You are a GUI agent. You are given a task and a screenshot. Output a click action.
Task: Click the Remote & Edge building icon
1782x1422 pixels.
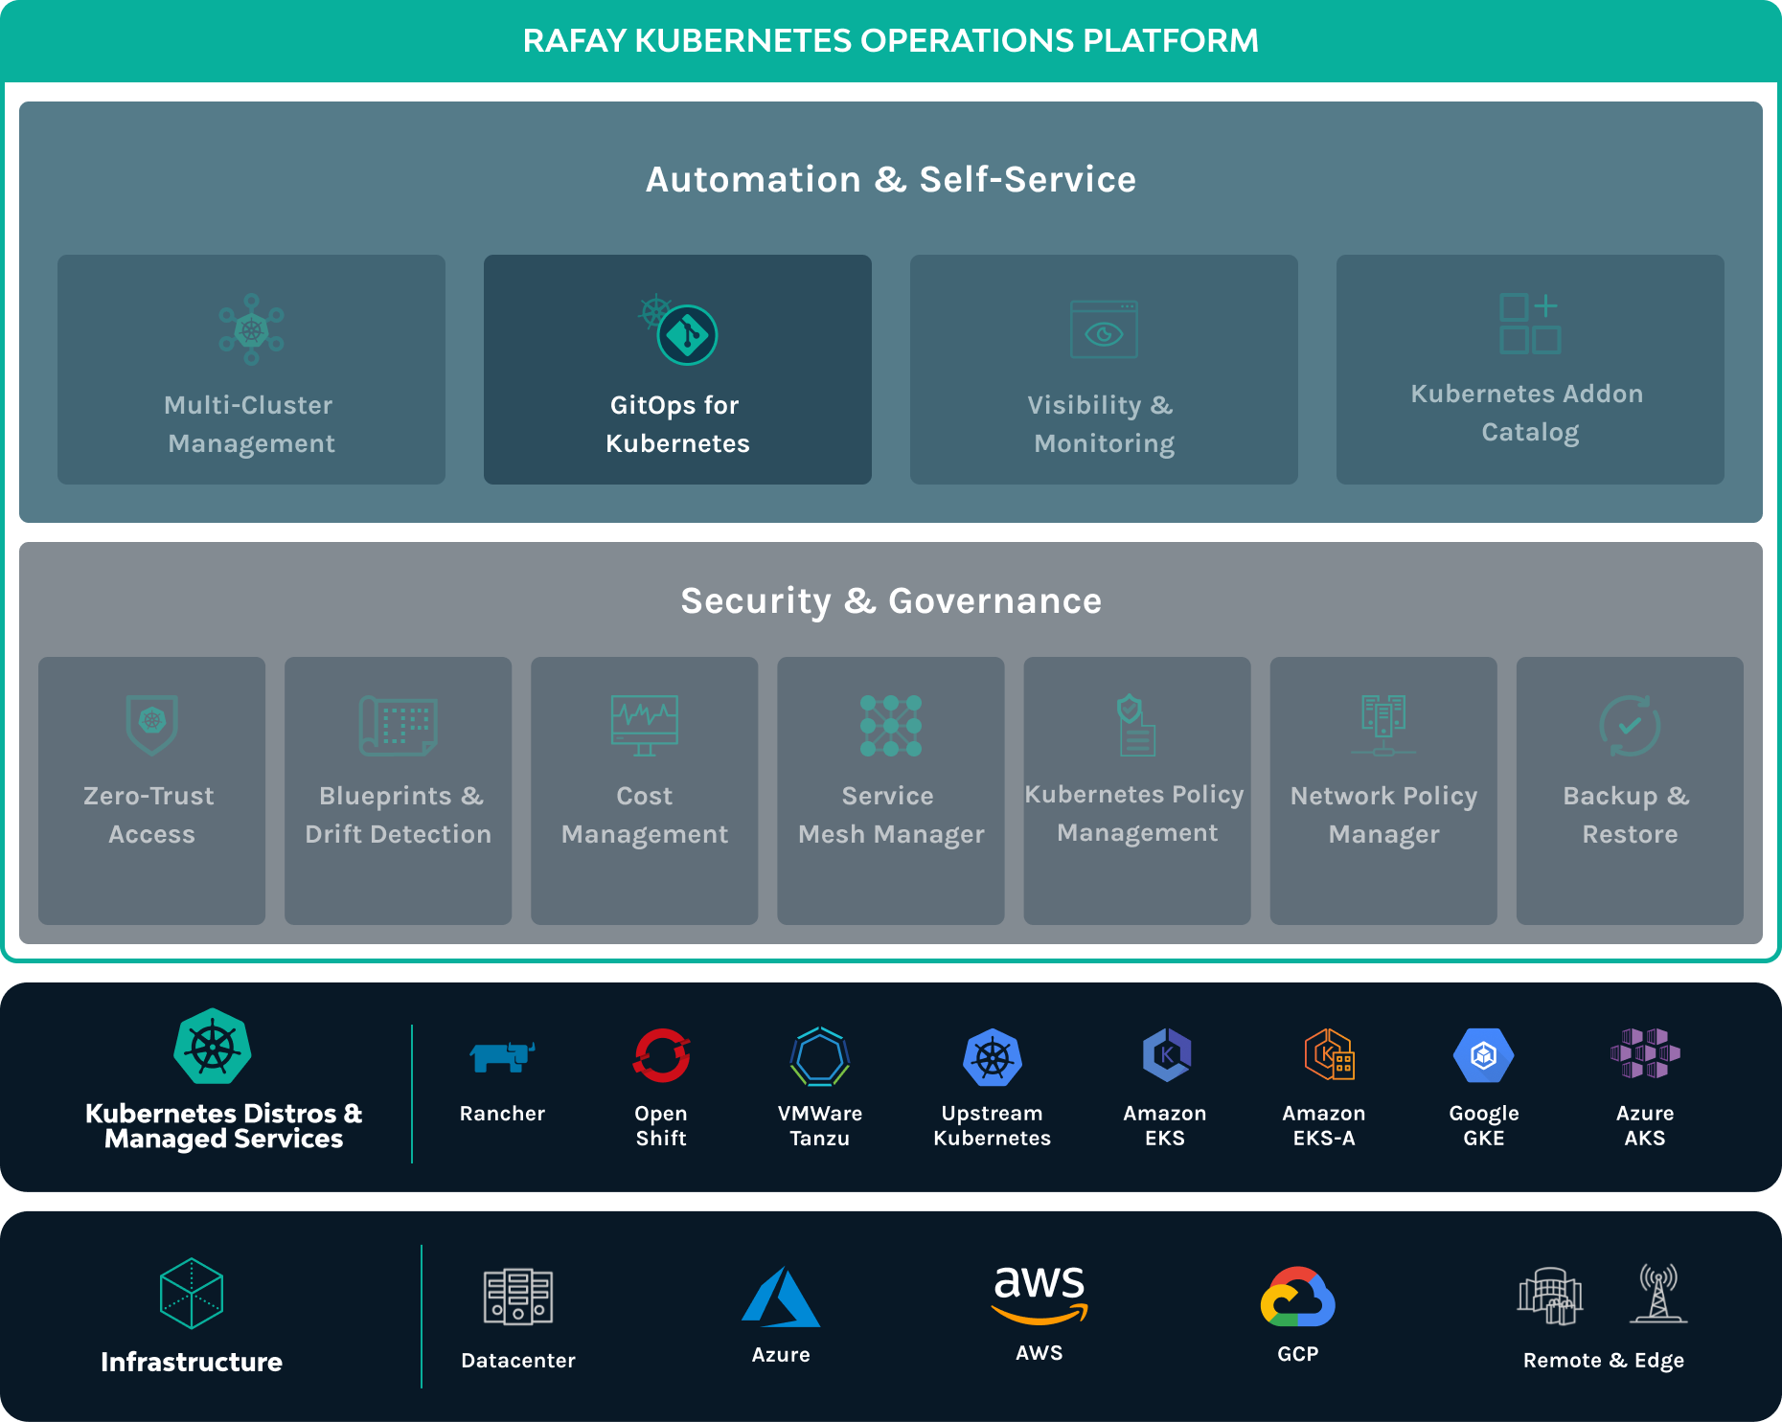click(x=1550, y=1296)
